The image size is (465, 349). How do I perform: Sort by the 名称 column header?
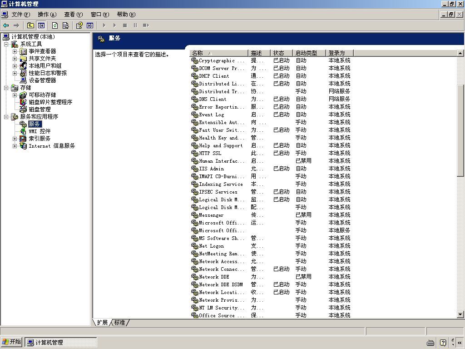coord(219,53)
